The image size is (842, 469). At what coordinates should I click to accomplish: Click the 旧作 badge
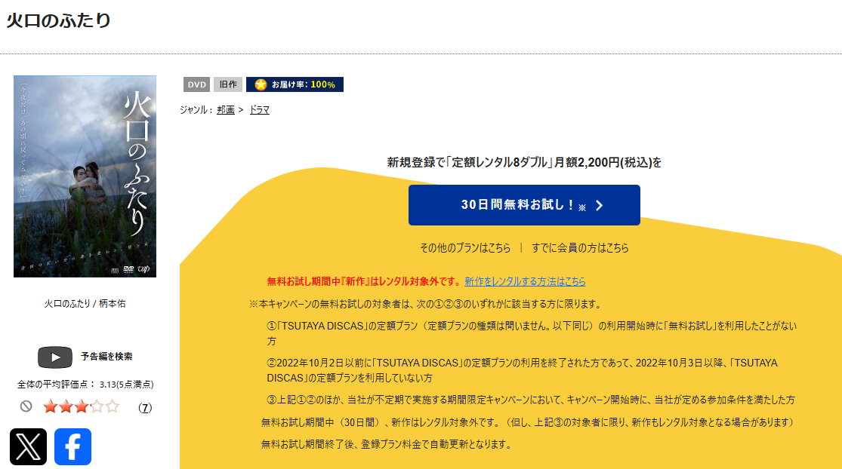[227, 84]
